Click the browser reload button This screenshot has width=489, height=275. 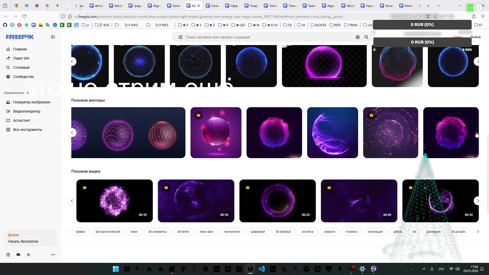[24, 16]
